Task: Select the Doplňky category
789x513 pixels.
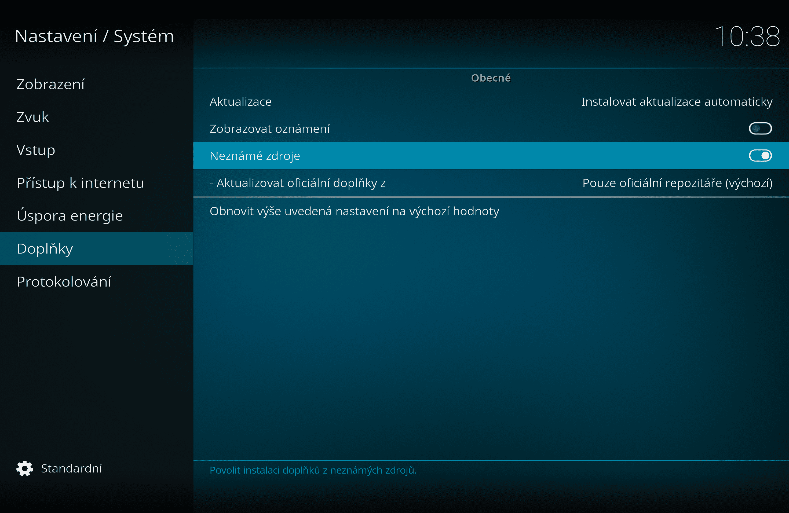Action: pos(96,248)
